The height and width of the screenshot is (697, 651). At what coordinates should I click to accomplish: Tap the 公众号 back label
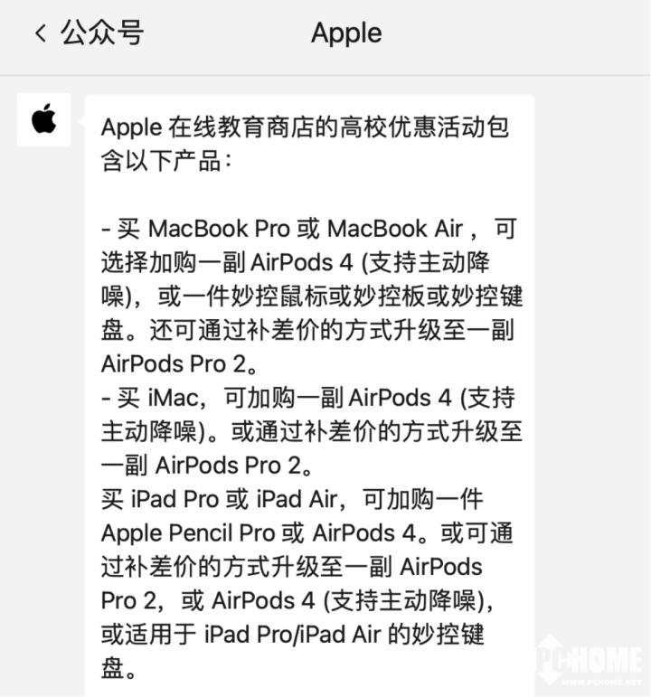(x=102, y=33)
